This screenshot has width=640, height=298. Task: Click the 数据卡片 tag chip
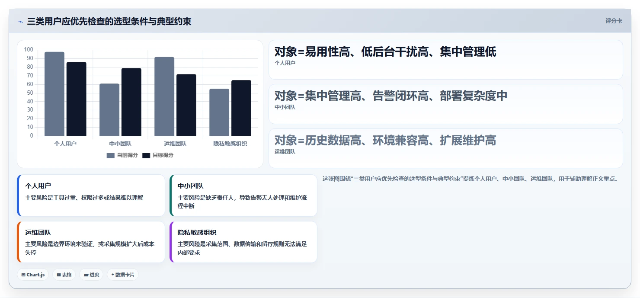coord(123,275)
